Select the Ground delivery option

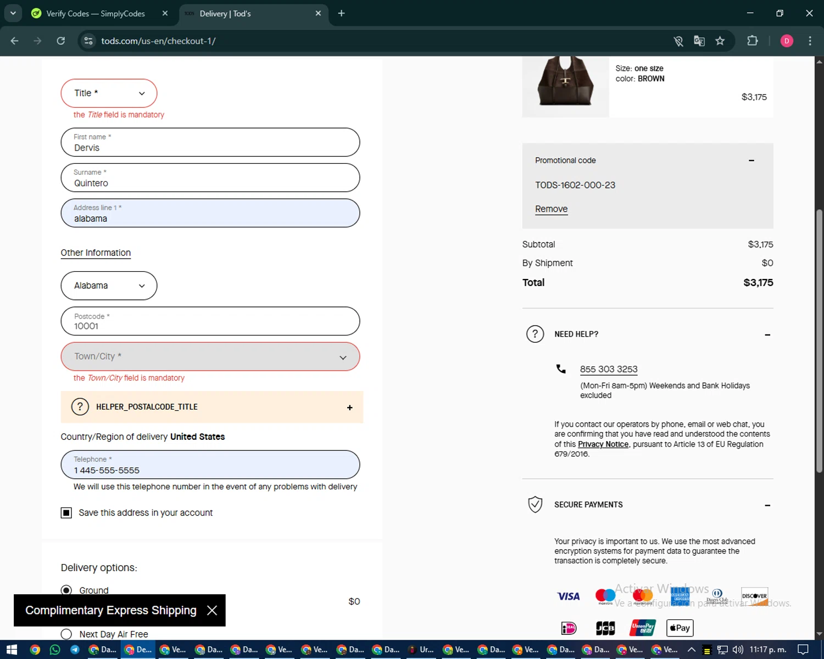pos(66,590)
